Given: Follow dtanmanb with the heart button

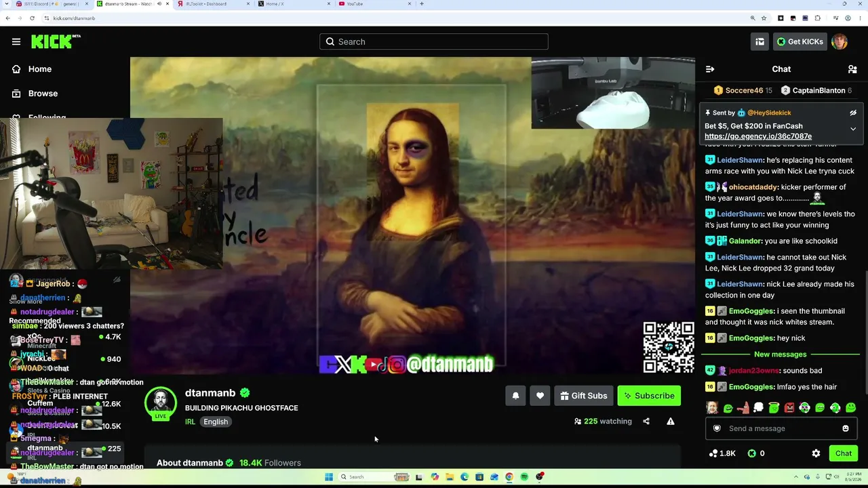Looking at the screenshot, I should click(x=540, y=396).
